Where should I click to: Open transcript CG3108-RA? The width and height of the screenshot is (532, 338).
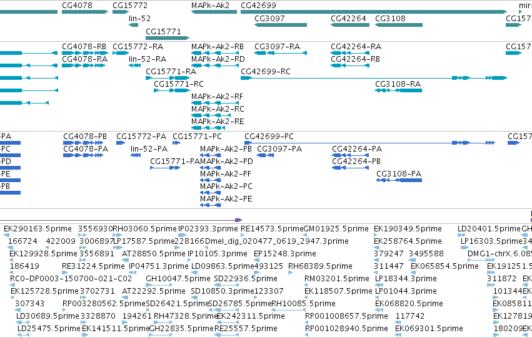[x=398, y=84]
